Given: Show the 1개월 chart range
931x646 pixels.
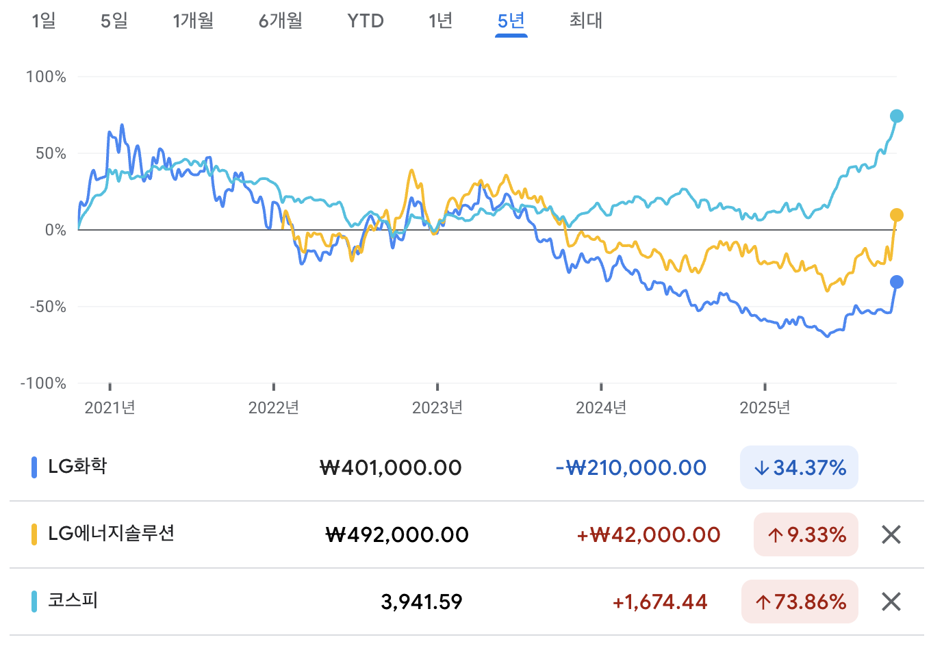Looking at the screenshot, I should pyautogui.click(x=193, y=21).
